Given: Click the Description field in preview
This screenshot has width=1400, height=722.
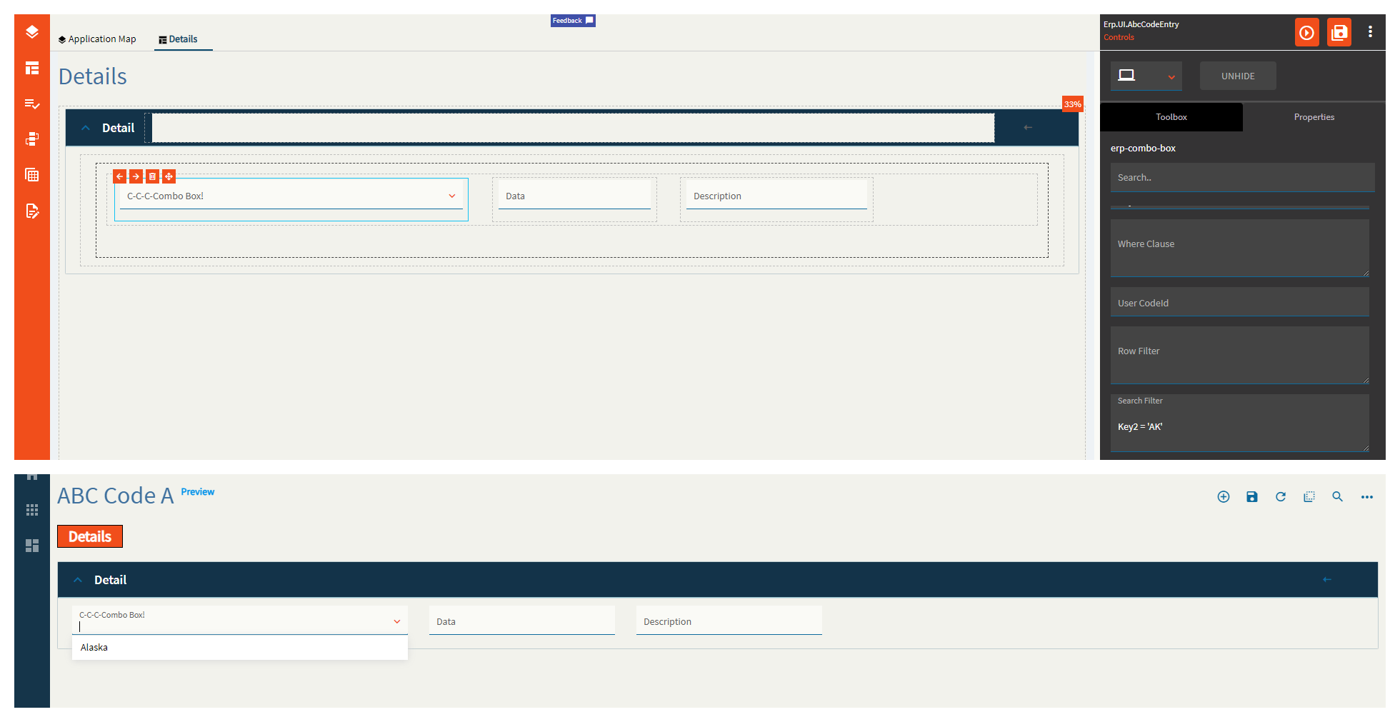Looking at the screenshot, I should pos(729,621).
